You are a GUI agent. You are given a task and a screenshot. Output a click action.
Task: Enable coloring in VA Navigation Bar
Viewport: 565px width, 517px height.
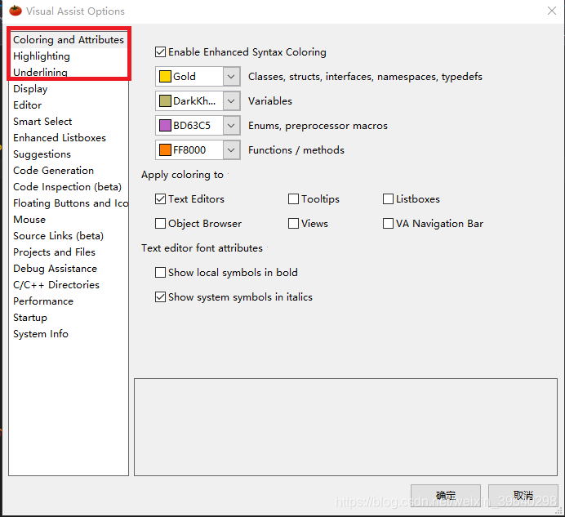[388, 224]
